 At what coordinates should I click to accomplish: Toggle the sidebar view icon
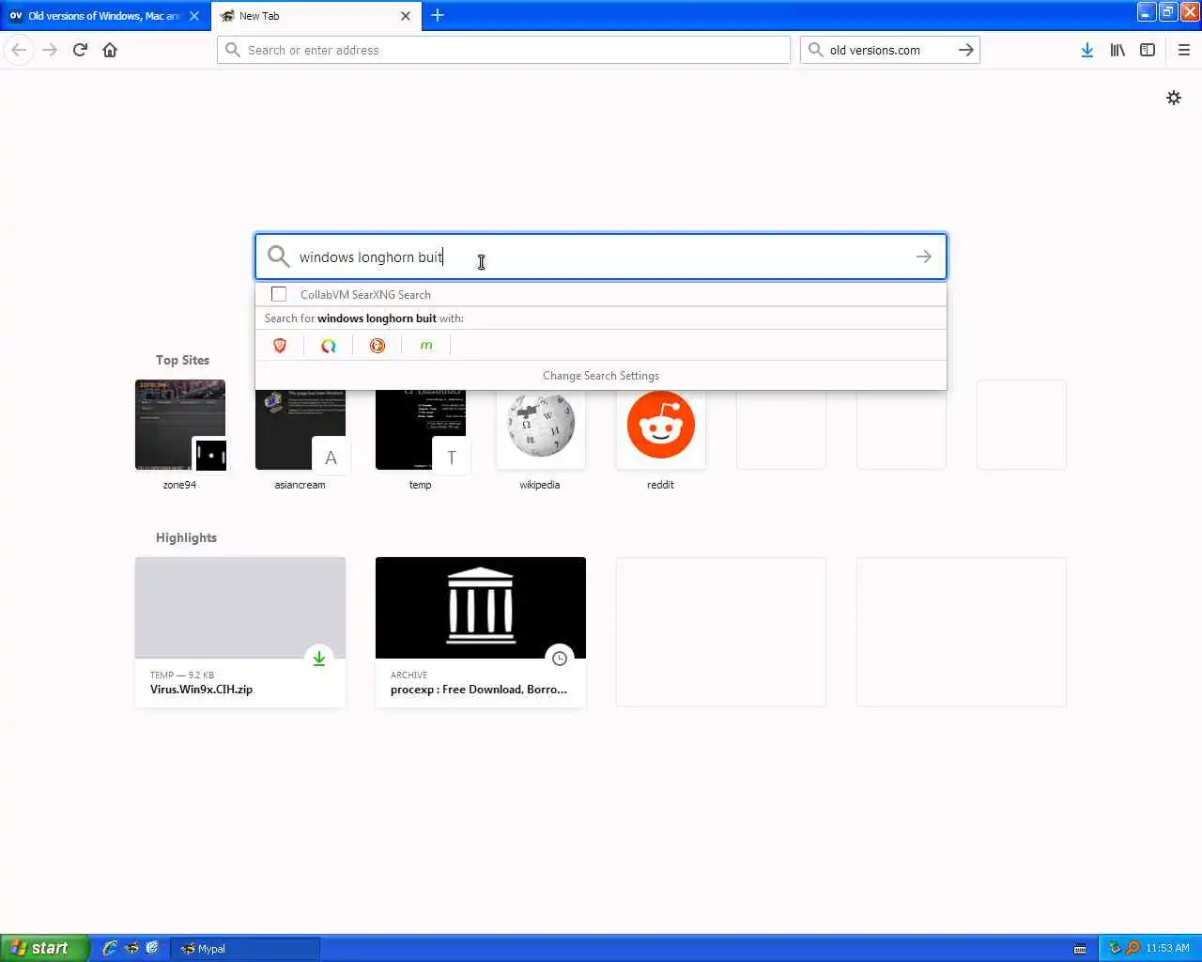pyautogui.click(x=1148, y=50)
